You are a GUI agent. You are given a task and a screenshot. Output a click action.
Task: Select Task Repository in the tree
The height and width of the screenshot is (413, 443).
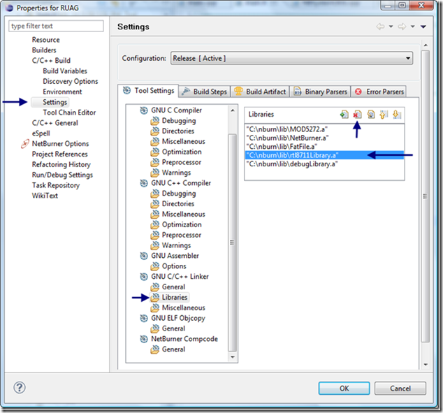coord(56,185)
